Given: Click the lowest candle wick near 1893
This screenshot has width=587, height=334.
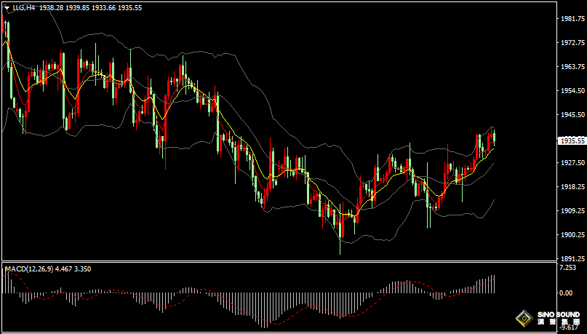Looking at the screenshot, I should [x=340, y=247].
